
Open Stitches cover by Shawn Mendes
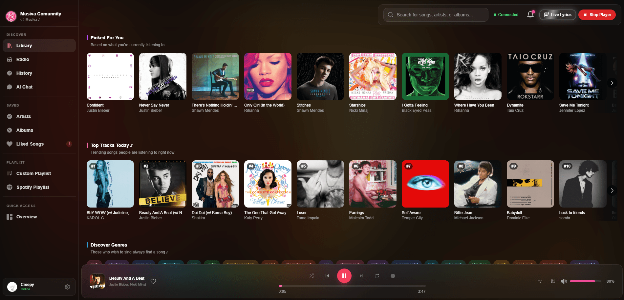pos(320,76)
